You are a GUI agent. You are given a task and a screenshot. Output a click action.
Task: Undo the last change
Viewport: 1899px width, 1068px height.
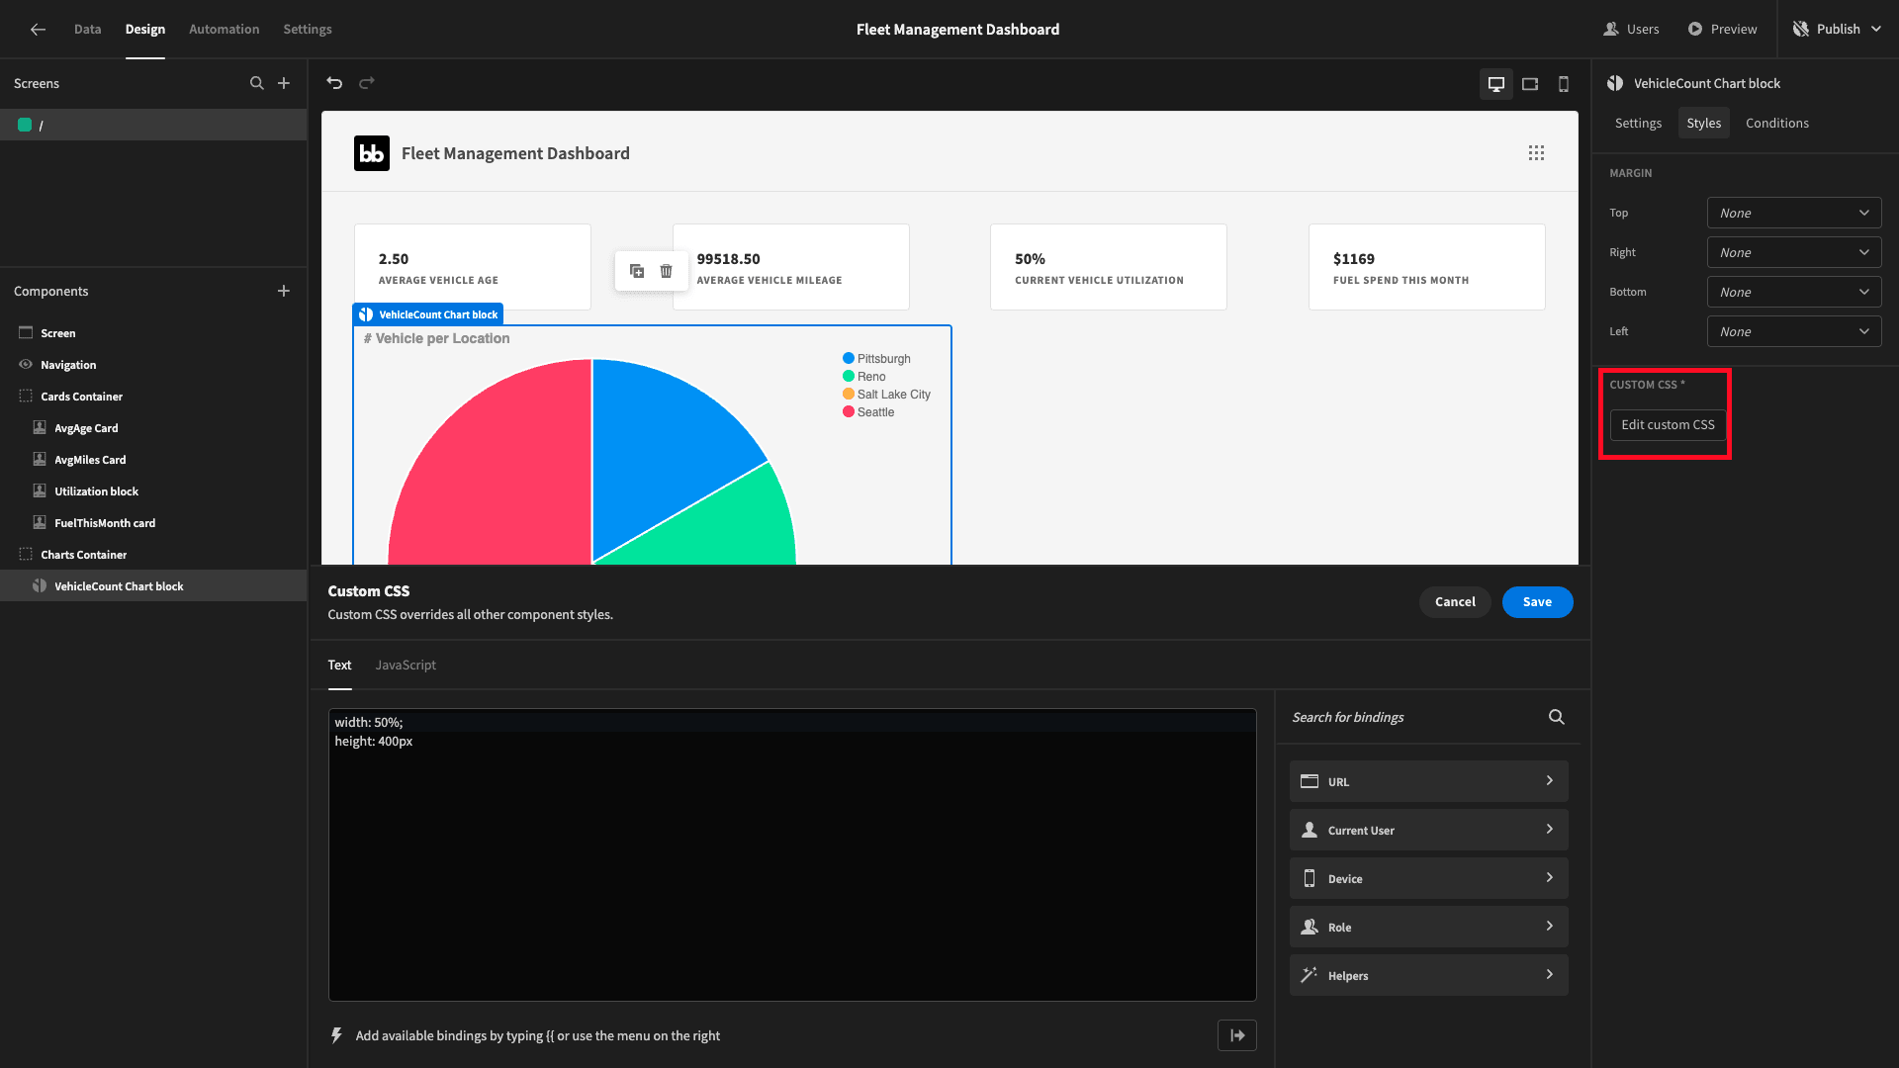point(334,83)
